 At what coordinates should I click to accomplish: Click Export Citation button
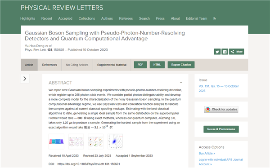[181, 65]
